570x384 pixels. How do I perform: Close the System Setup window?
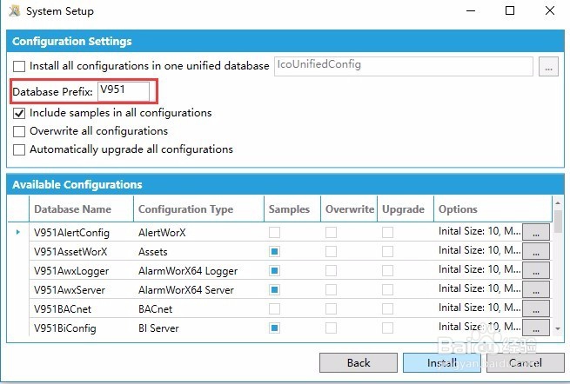click(x=550, y=10)
